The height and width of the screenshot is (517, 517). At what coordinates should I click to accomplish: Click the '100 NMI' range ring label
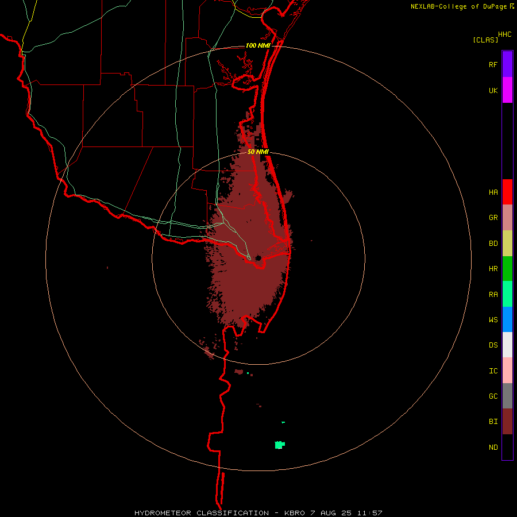tap(258, 45)
